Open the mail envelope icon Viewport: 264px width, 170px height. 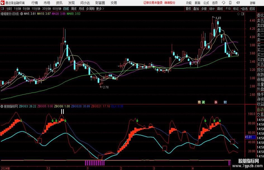pos(238,3)
